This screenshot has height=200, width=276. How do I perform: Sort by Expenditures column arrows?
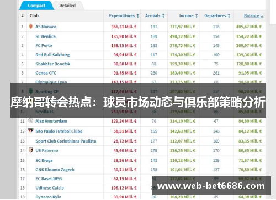tap(138, 15)
